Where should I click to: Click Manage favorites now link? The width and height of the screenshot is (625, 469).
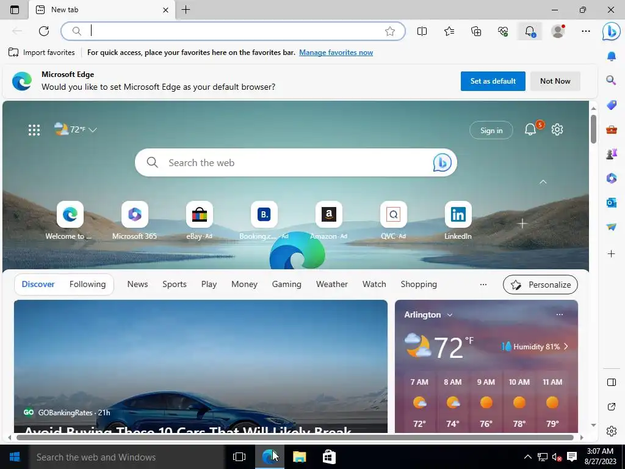click(336, 53)
